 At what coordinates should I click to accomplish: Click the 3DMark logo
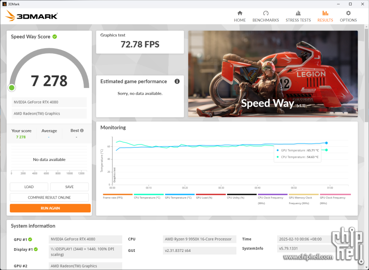point(32,16)
